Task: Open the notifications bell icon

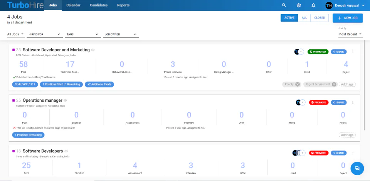Action: (x=313, y=5)
